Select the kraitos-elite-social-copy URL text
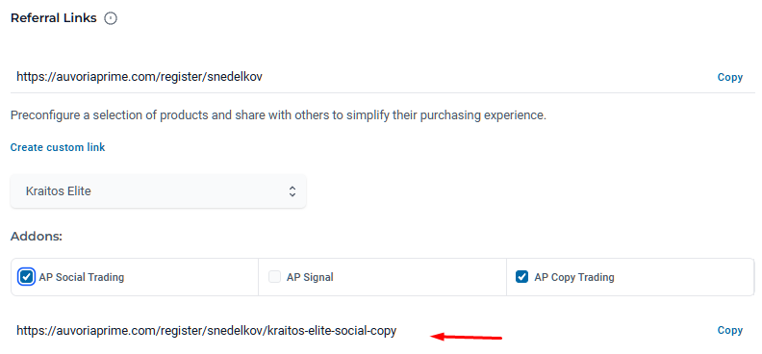The image size is (762, 354). (207, 331)
